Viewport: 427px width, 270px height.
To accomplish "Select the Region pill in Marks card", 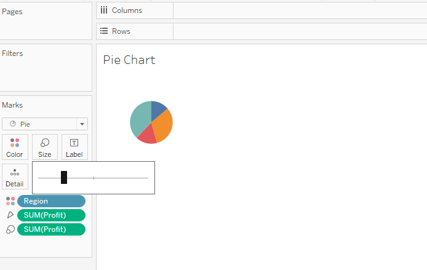I will tap(51, 201).
